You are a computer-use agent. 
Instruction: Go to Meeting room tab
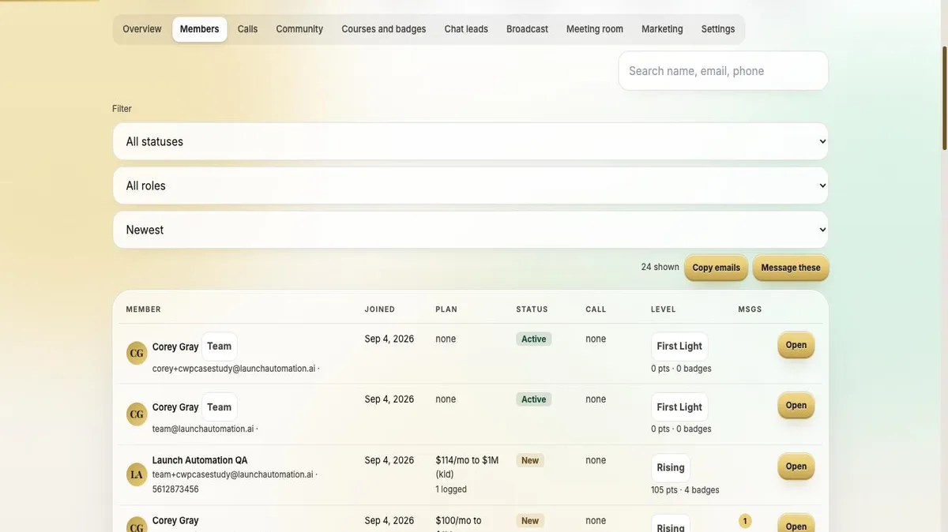595,29
